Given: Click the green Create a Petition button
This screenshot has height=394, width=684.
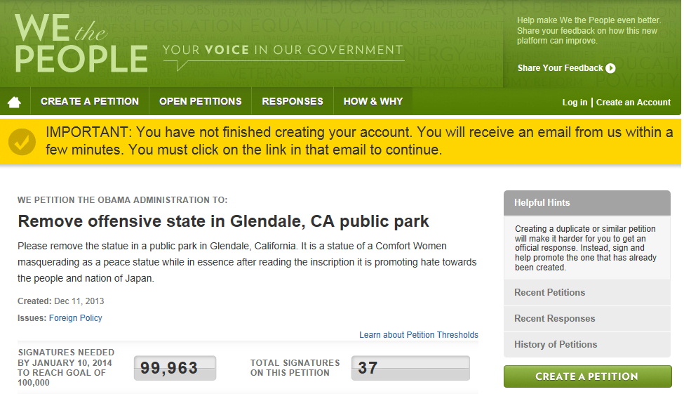Looking at the screenshot, I should [588, 376].
